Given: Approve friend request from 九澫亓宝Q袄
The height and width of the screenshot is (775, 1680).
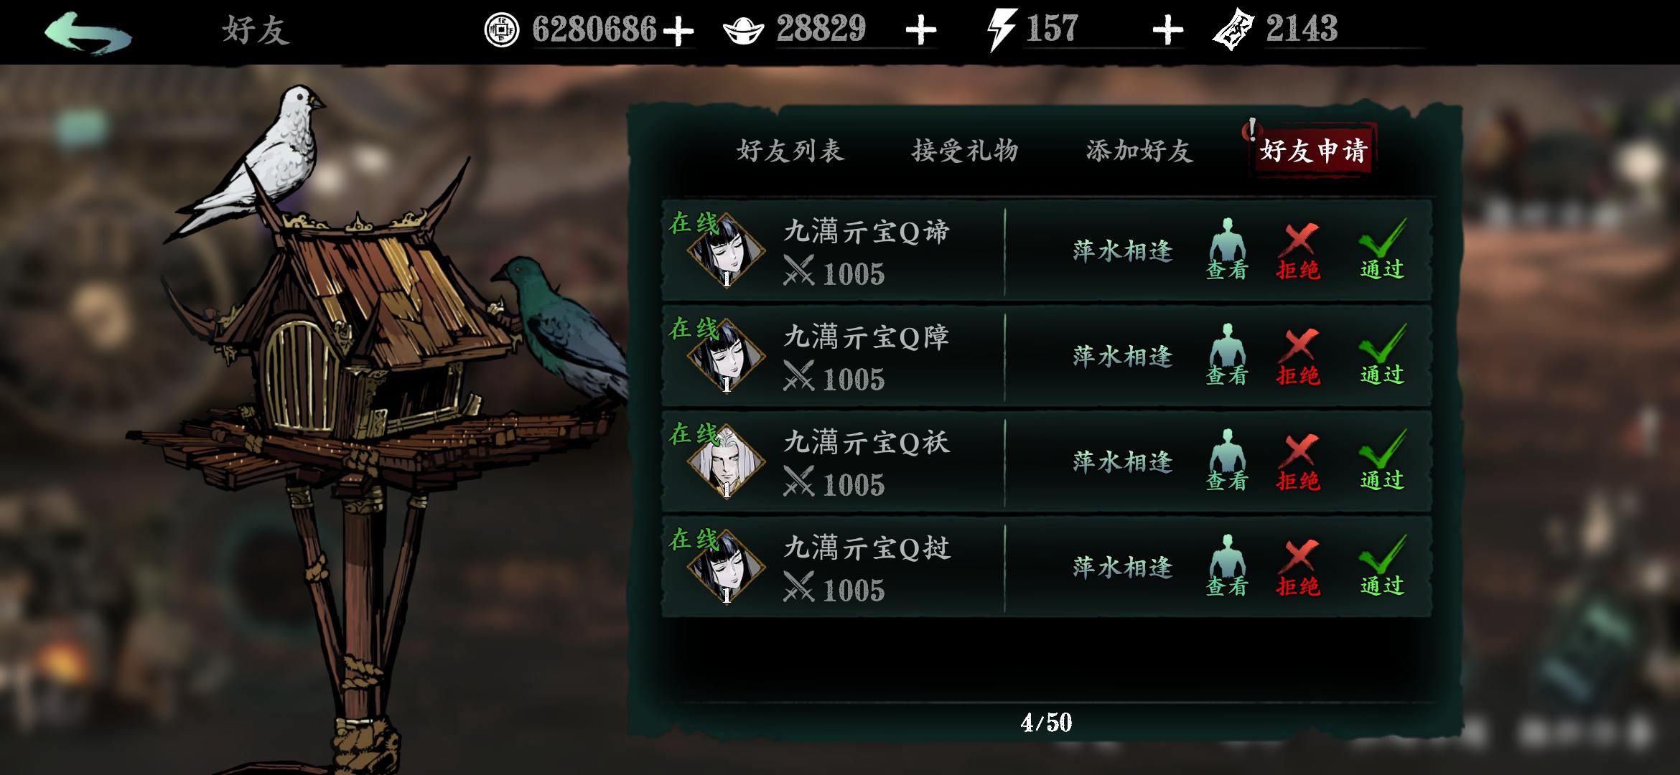Looking at the screenshot, I should point(1382,460).
